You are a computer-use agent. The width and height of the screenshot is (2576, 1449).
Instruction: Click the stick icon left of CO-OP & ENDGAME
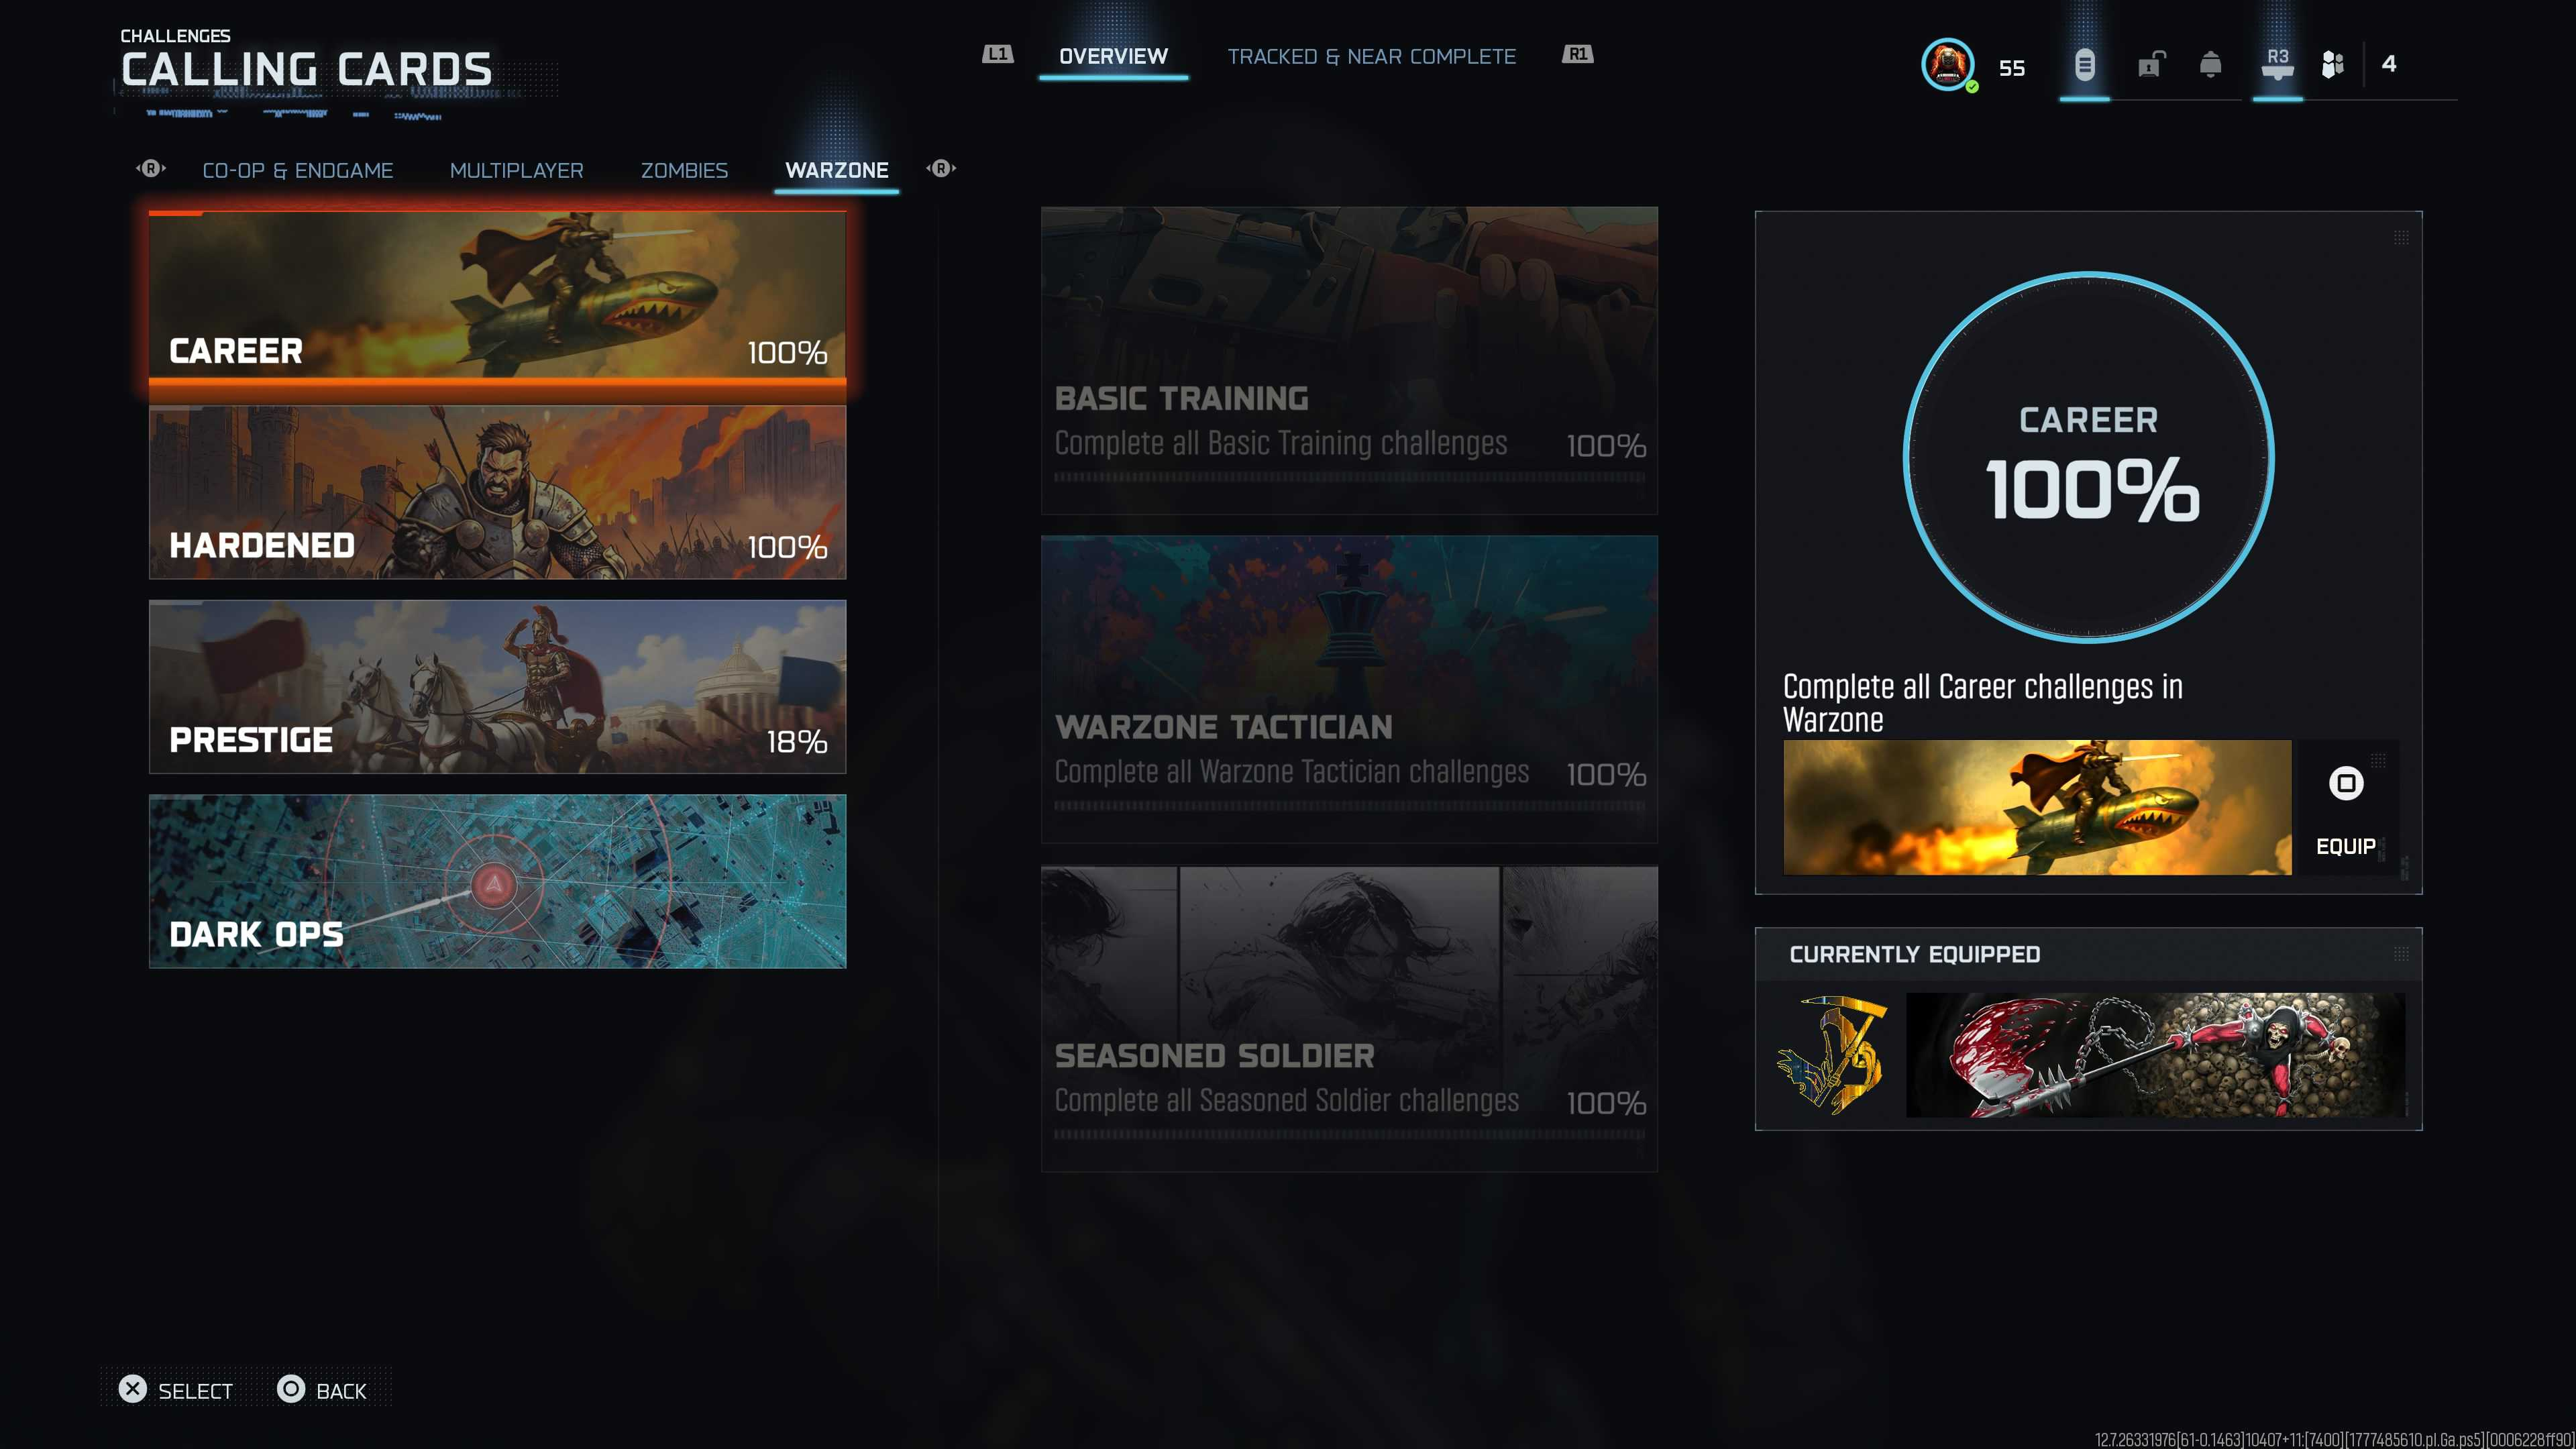[x=151, y=168]
